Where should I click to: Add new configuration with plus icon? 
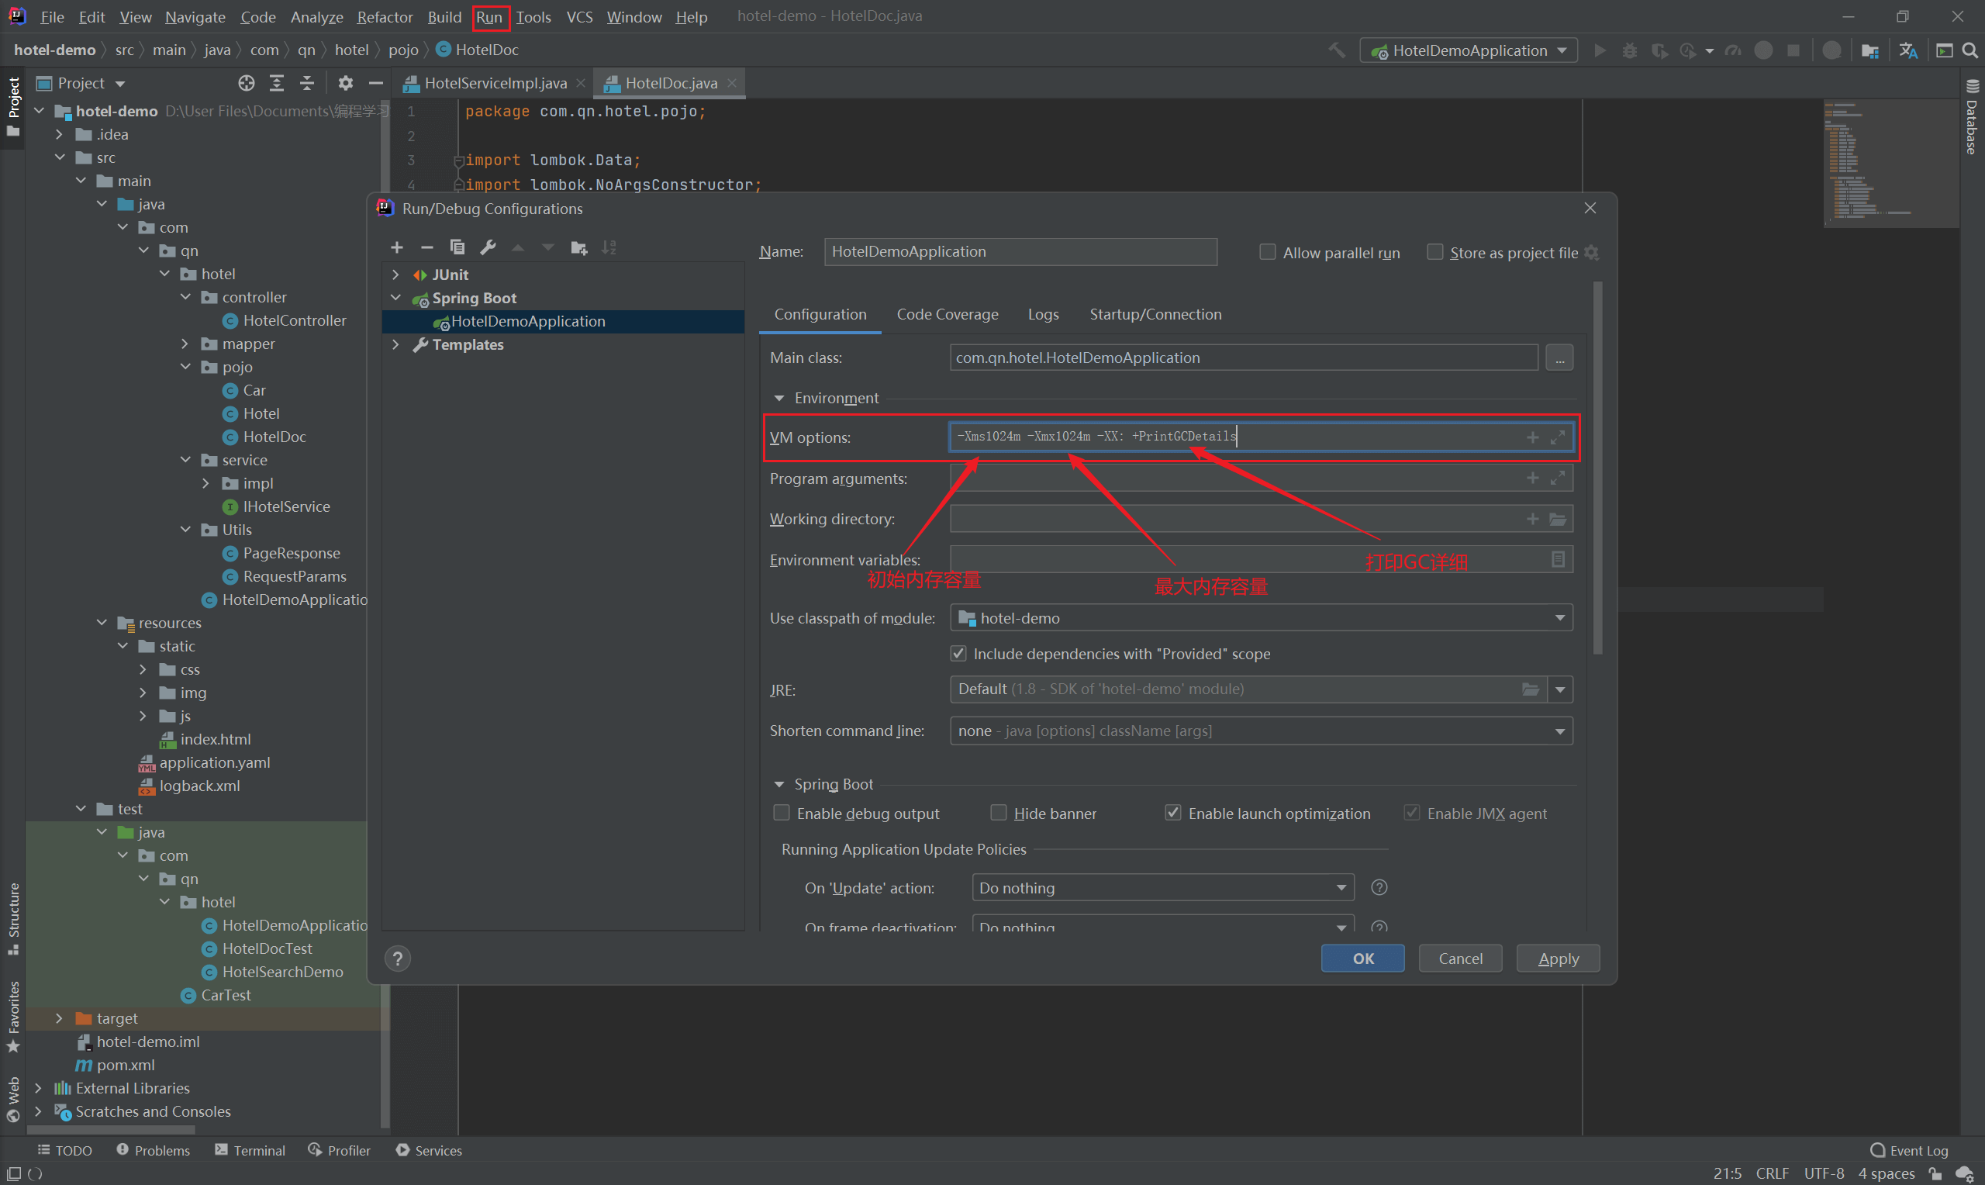(x=397, y=247)
